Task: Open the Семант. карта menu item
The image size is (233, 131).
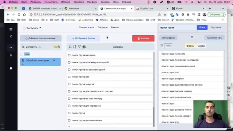Action: tap(87, 28)
